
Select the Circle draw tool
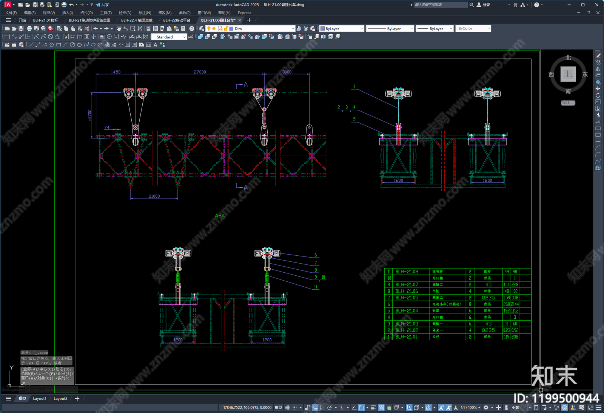tap(72, 45)
